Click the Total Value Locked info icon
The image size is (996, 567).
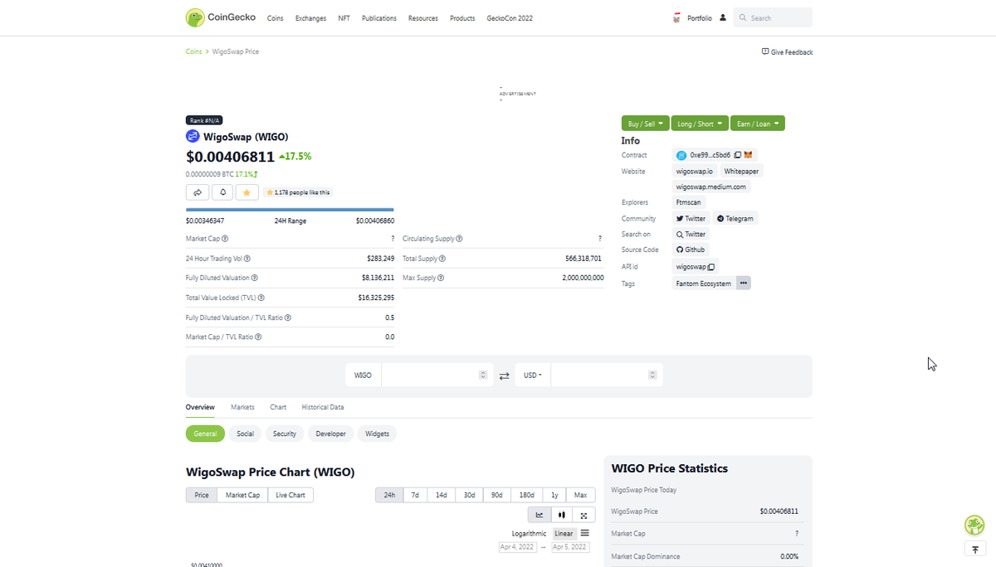261,298
